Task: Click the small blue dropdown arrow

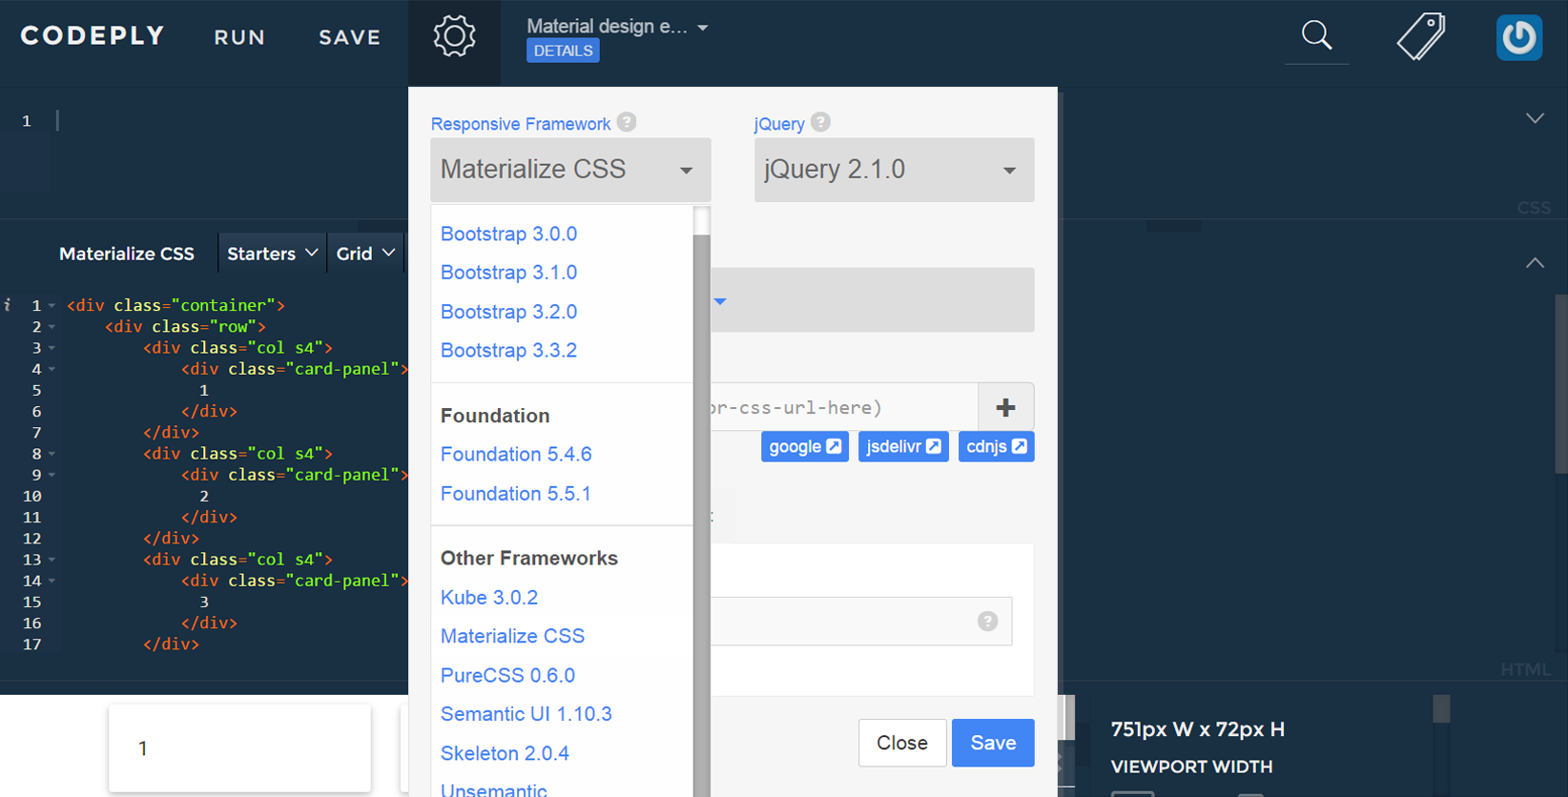Action: (720, 301)
